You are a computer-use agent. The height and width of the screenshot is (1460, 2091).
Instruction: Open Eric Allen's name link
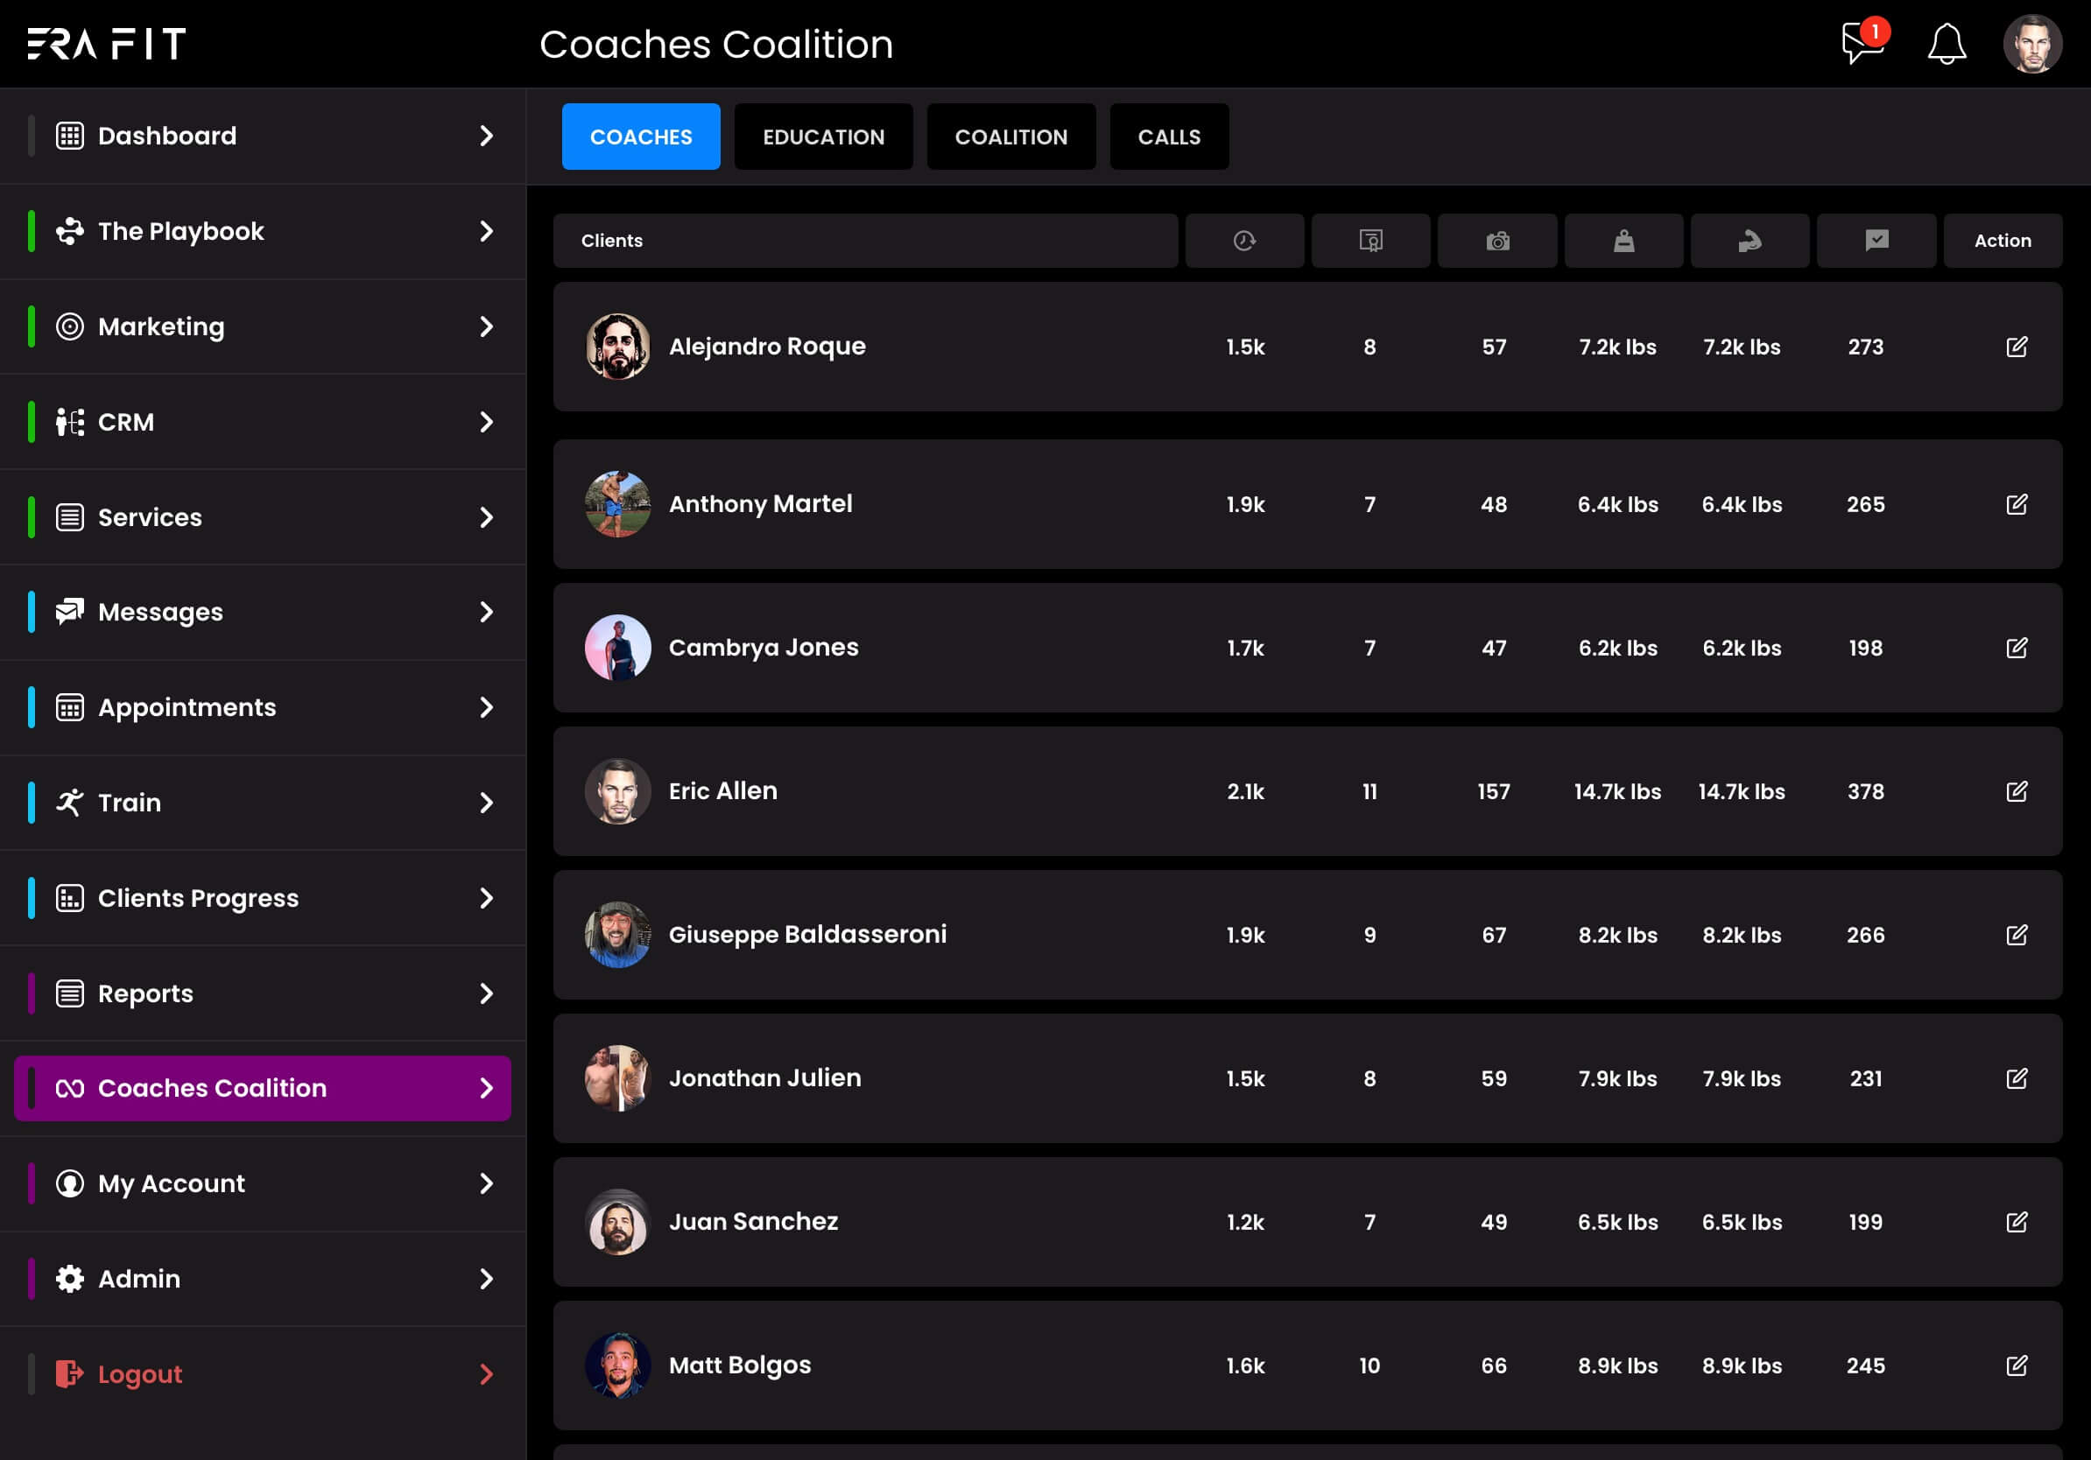[723, 791]
